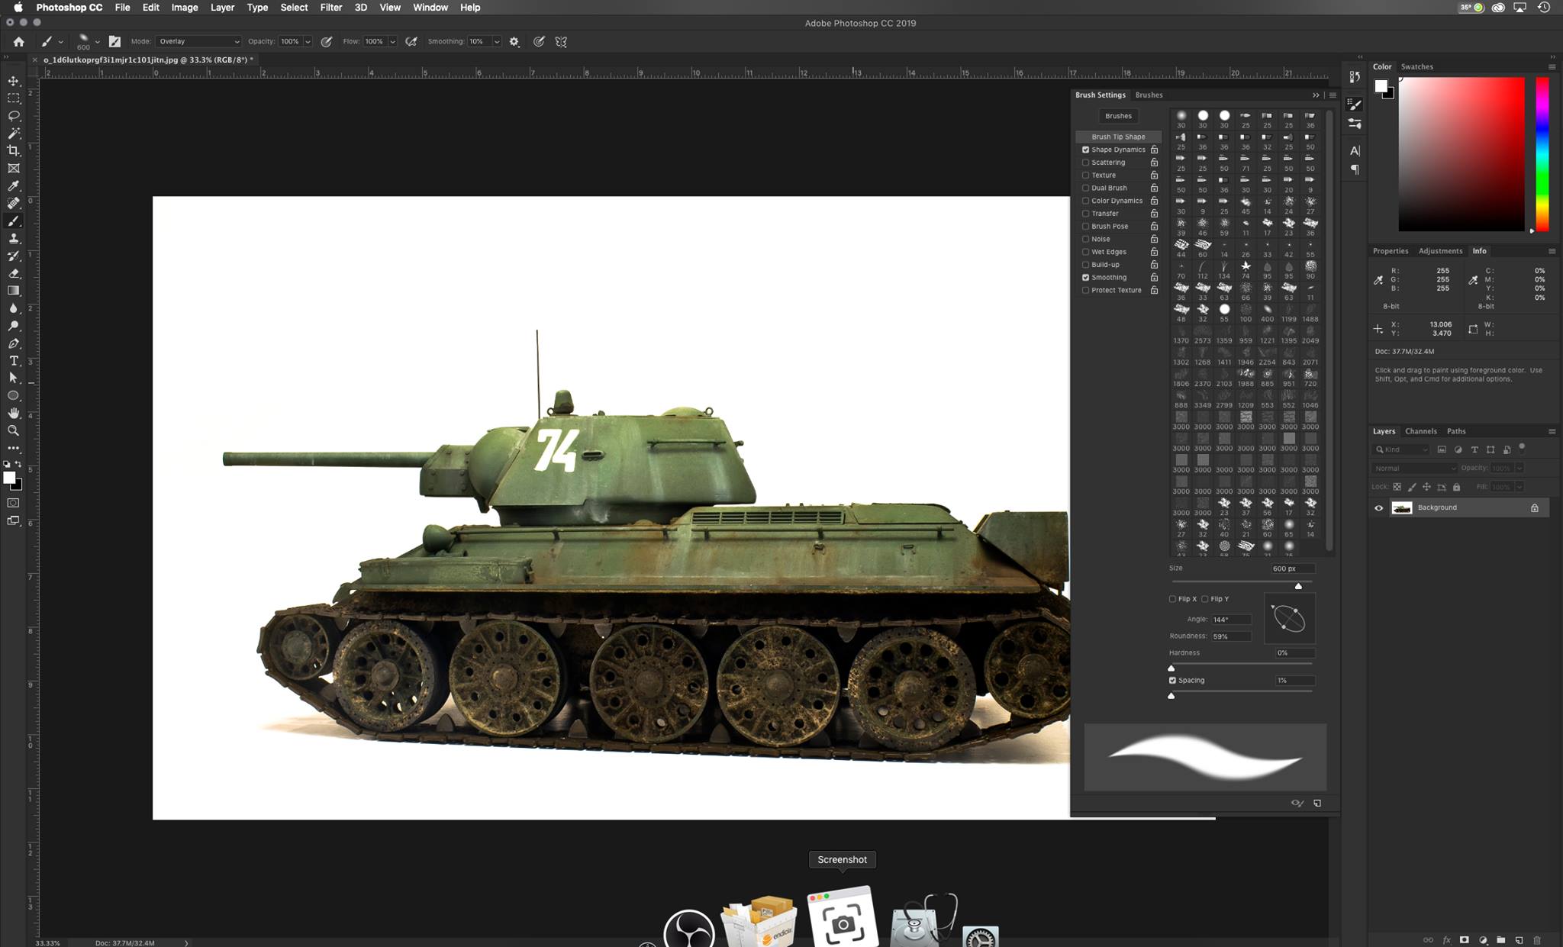Screen dimensions: 1563x947
Task: Select the Crop tool
Action: click(14, 151)
